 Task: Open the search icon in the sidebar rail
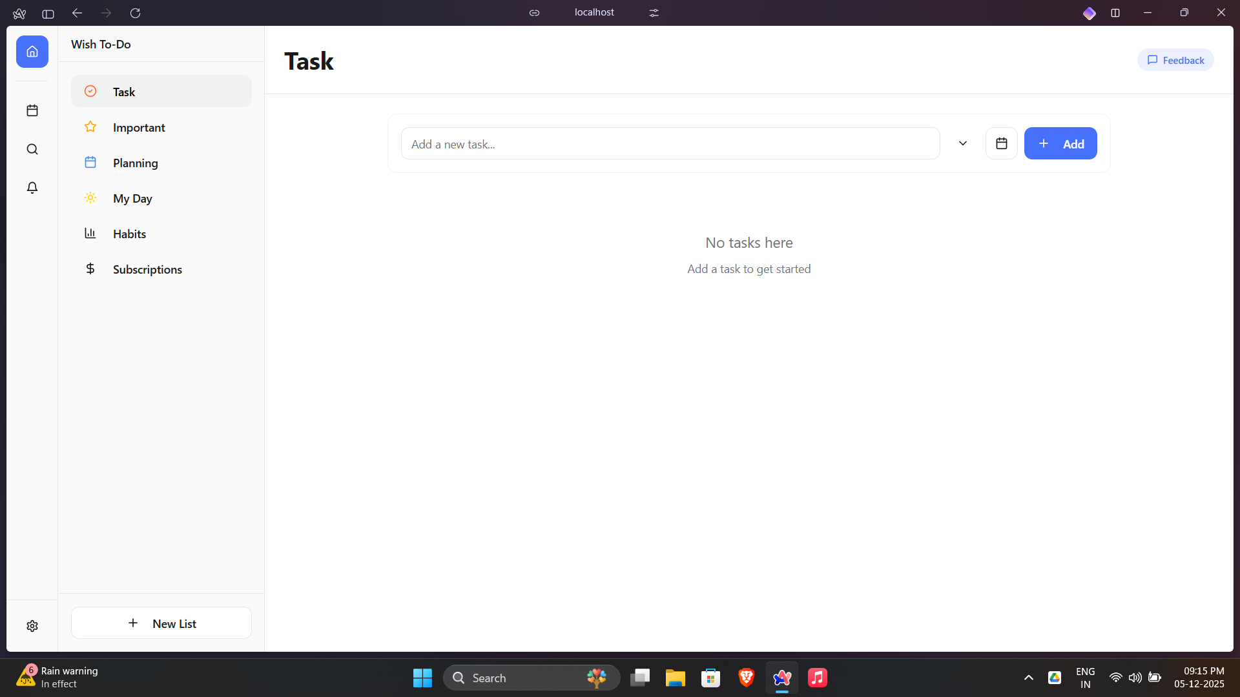coord(32,149)
